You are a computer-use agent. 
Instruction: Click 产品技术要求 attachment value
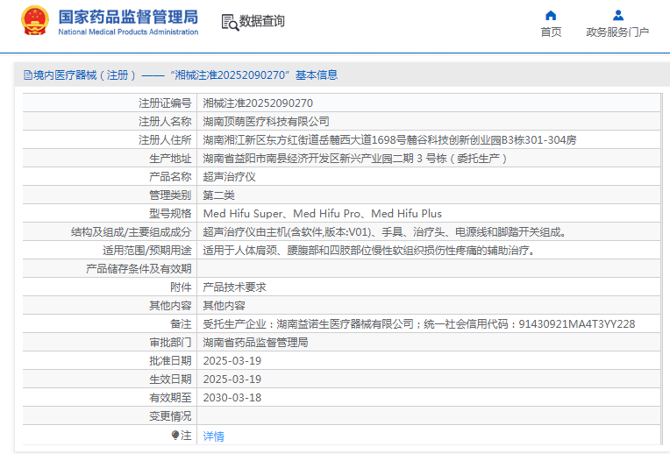pos(234,287)
